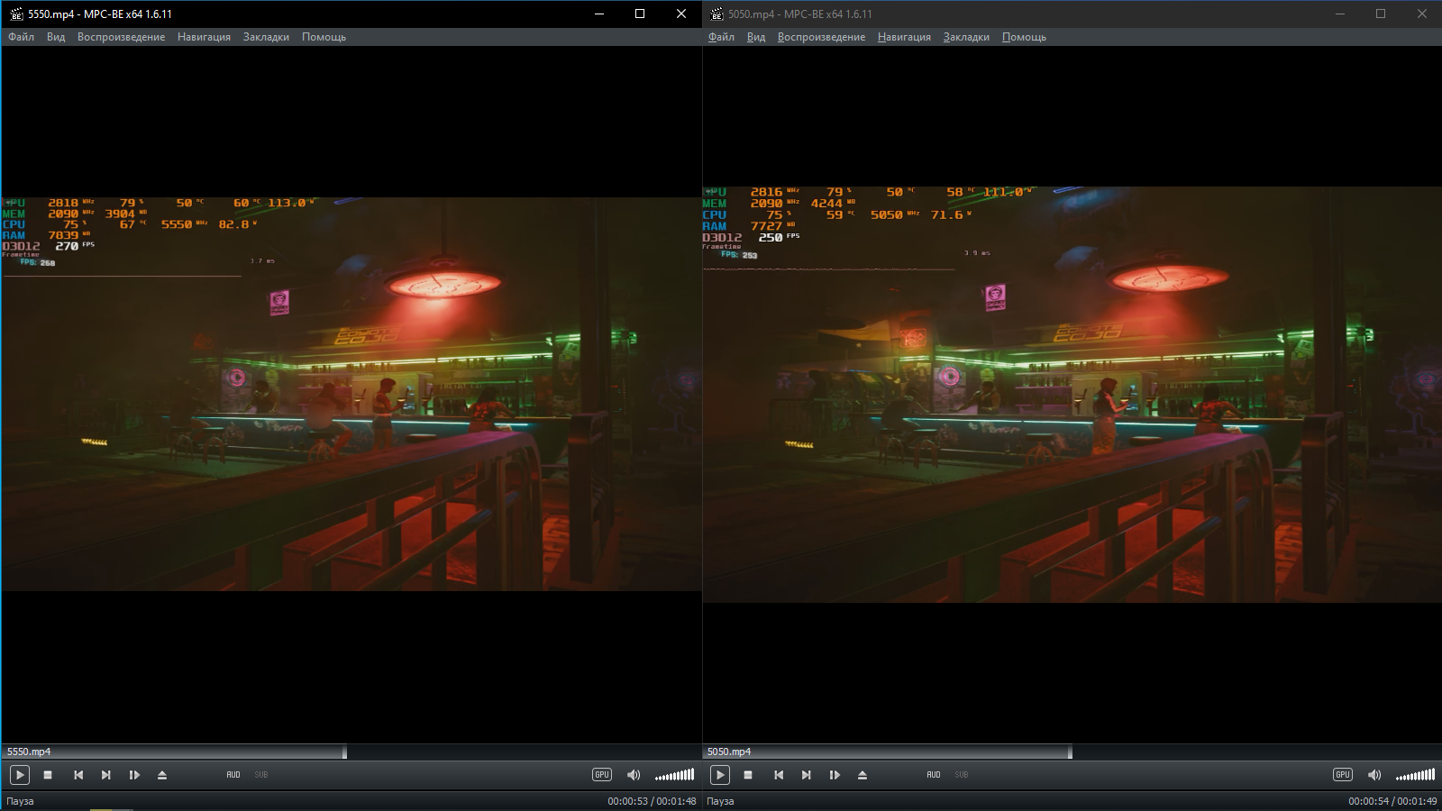Stop playback in the 5050.mp4 player

tap(748, 775)
